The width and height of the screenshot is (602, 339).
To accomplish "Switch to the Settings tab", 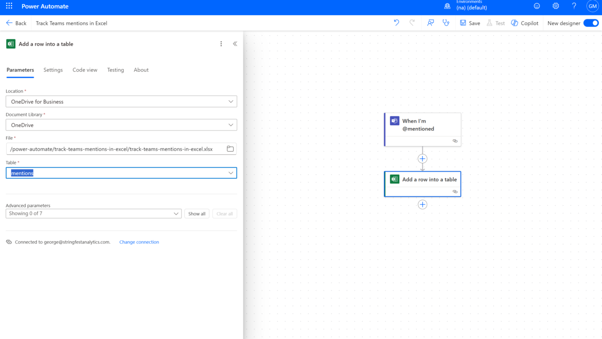I will [x=53, y=70].
